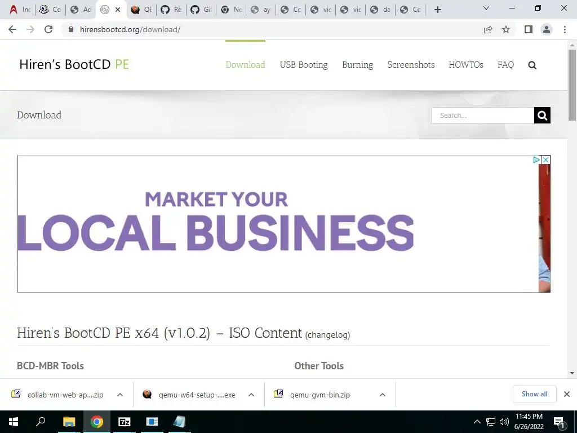Image resolution: width=577 pixels, height=433 pixels.
Task: Open the changelog link
Action: (x=327, y=335)
